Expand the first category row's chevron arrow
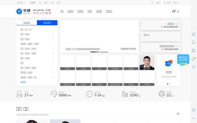 click(53, 29)
